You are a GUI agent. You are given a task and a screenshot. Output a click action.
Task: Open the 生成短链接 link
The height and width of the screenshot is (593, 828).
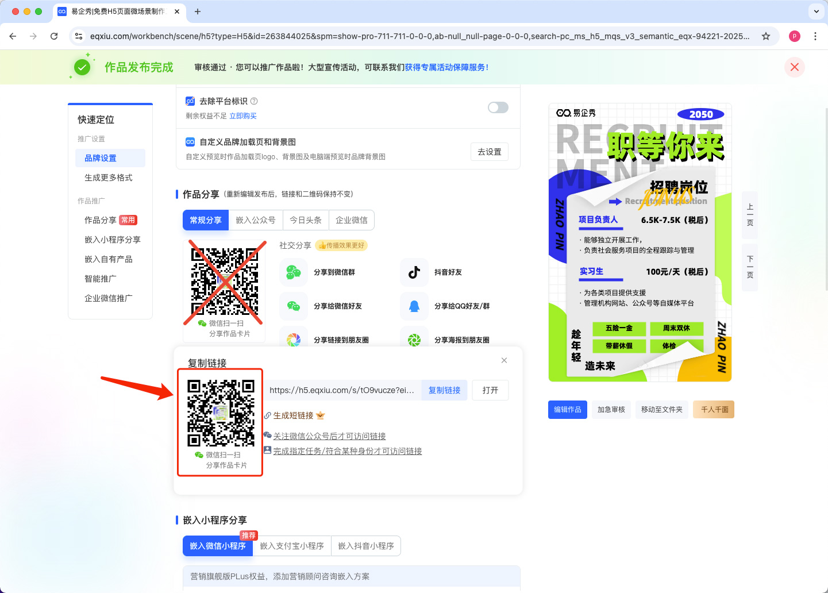tap(293, 415)
